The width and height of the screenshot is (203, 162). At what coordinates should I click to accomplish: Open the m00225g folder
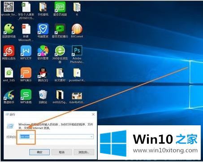pyautogui.click(x=60, y=97)
